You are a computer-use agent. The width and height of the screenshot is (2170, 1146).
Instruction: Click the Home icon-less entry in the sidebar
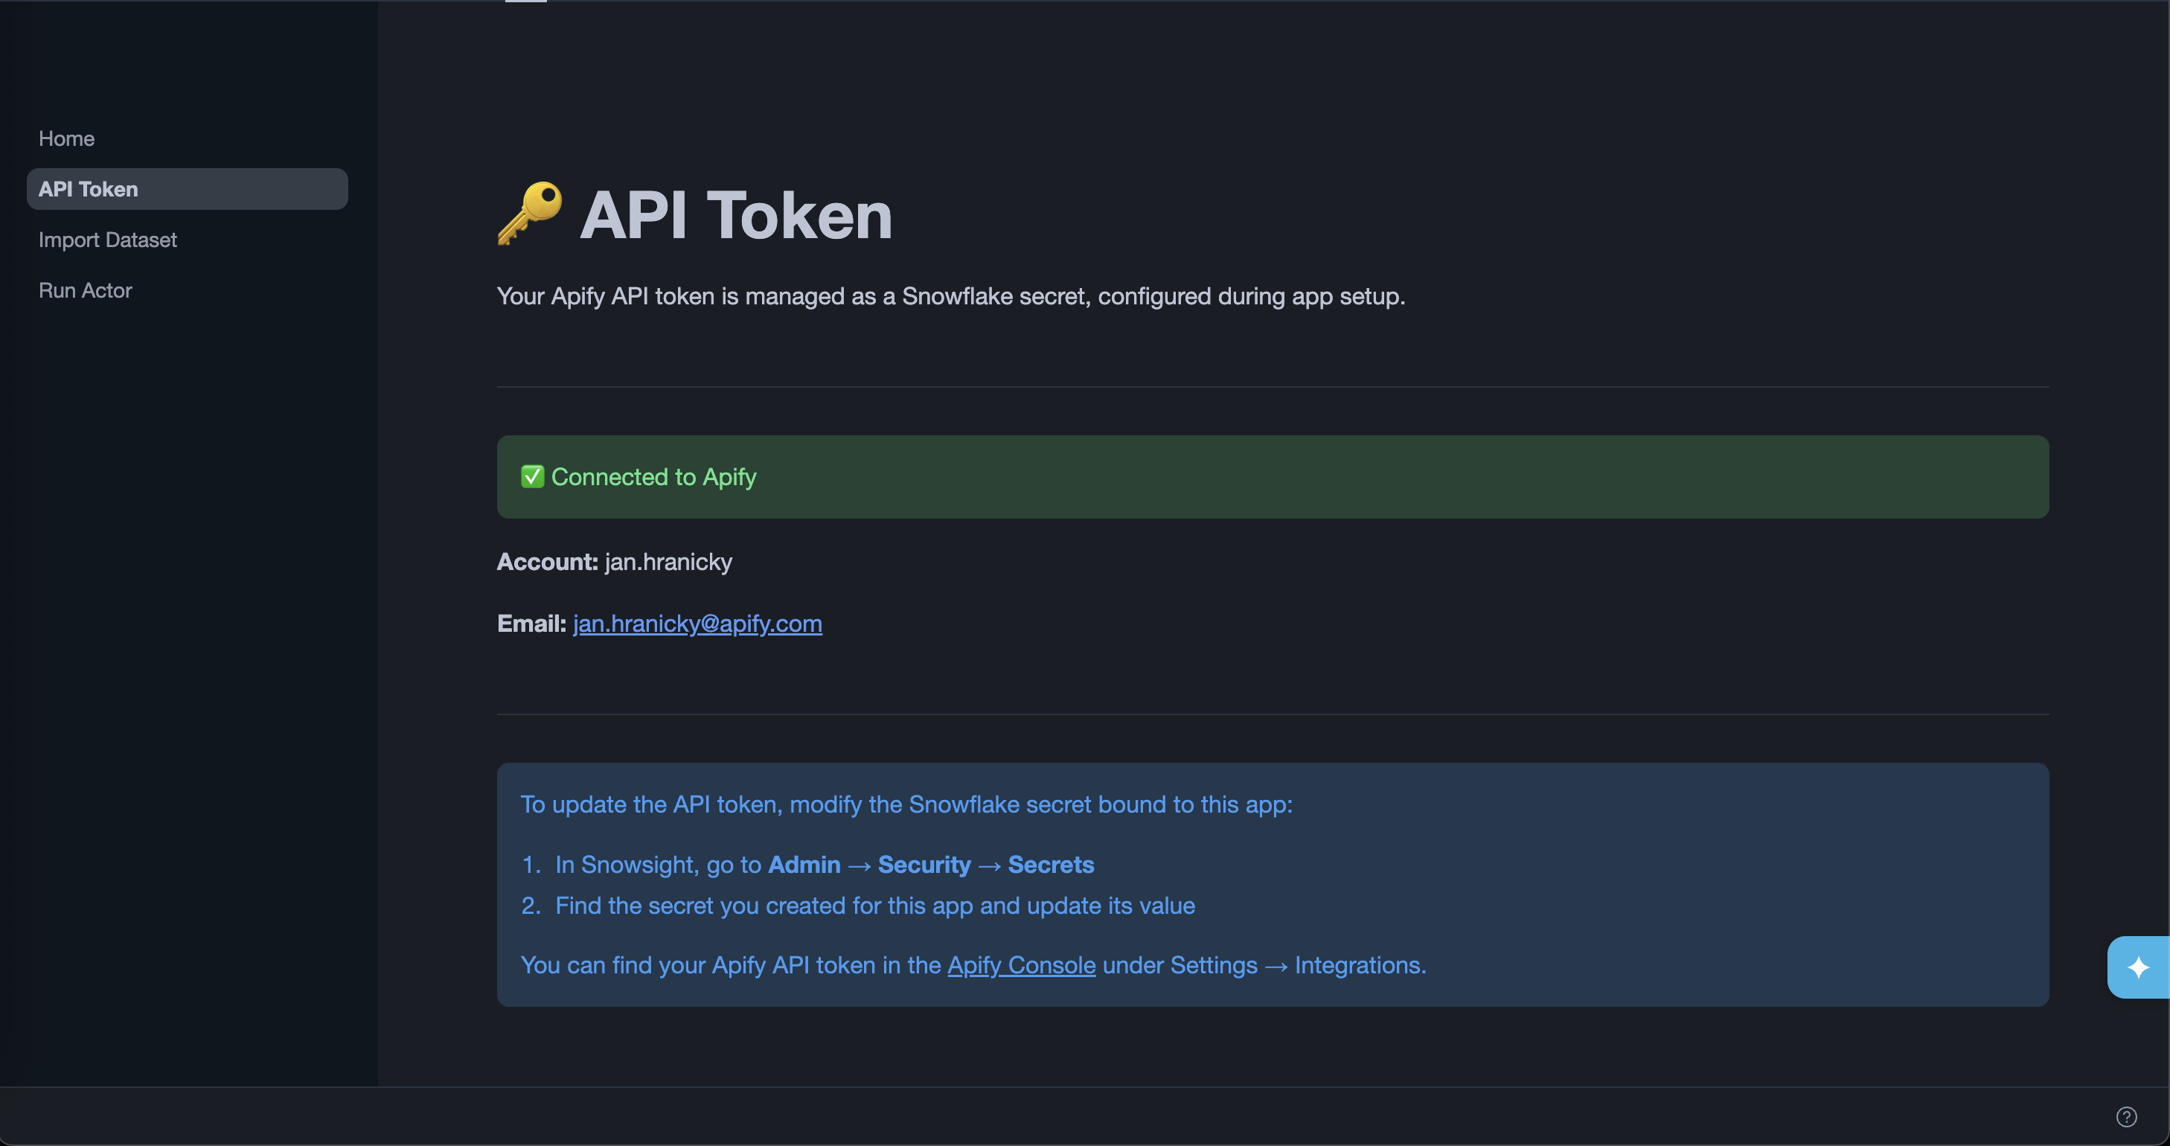click(66, 138)
